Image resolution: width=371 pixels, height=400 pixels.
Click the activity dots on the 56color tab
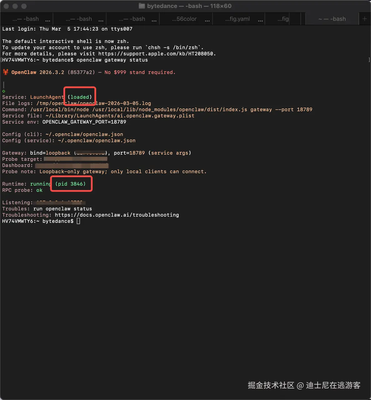(207, 21)
